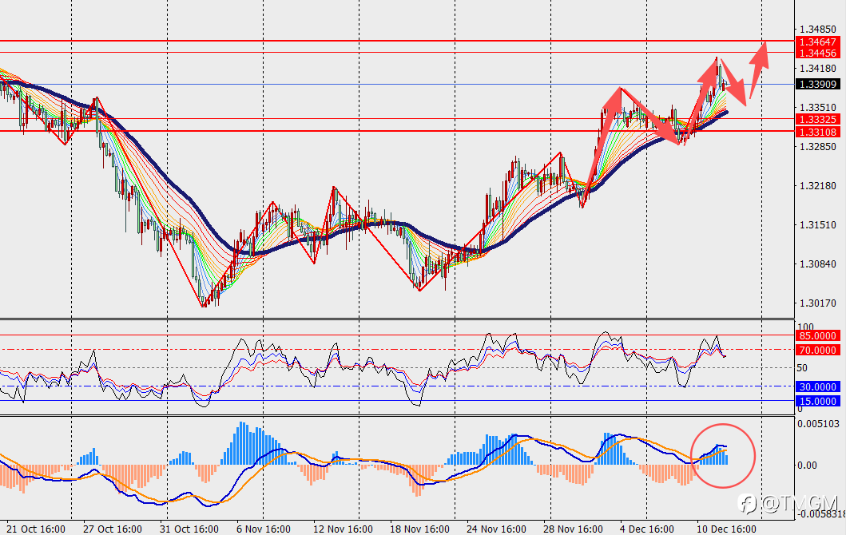Viewport: 846px width, 535px height.
Task: Click the 1.34180 price axis label
Action: click(818, 69)
